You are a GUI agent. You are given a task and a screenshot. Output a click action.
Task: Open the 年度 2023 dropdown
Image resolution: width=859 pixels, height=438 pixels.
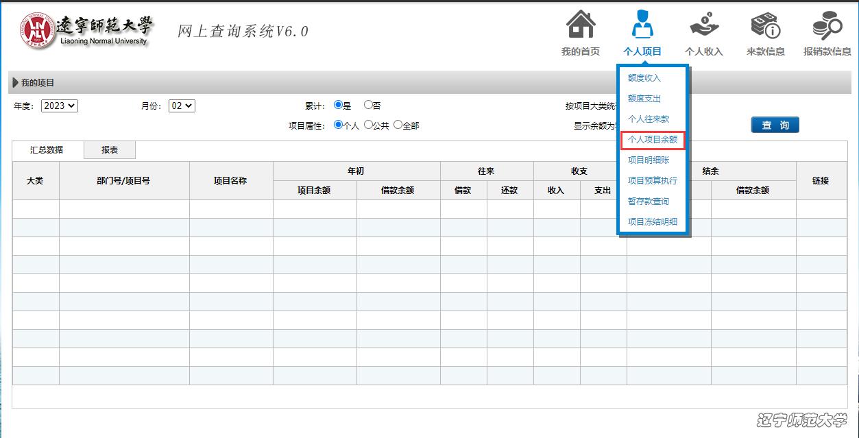coord(60,106)
